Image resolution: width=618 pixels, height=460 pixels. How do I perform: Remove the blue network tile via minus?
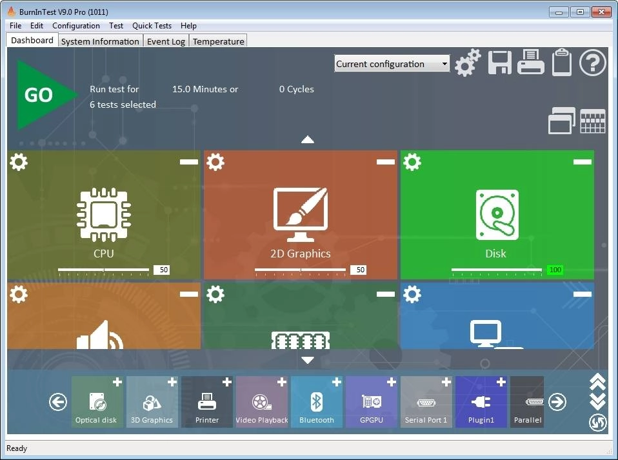582,294
